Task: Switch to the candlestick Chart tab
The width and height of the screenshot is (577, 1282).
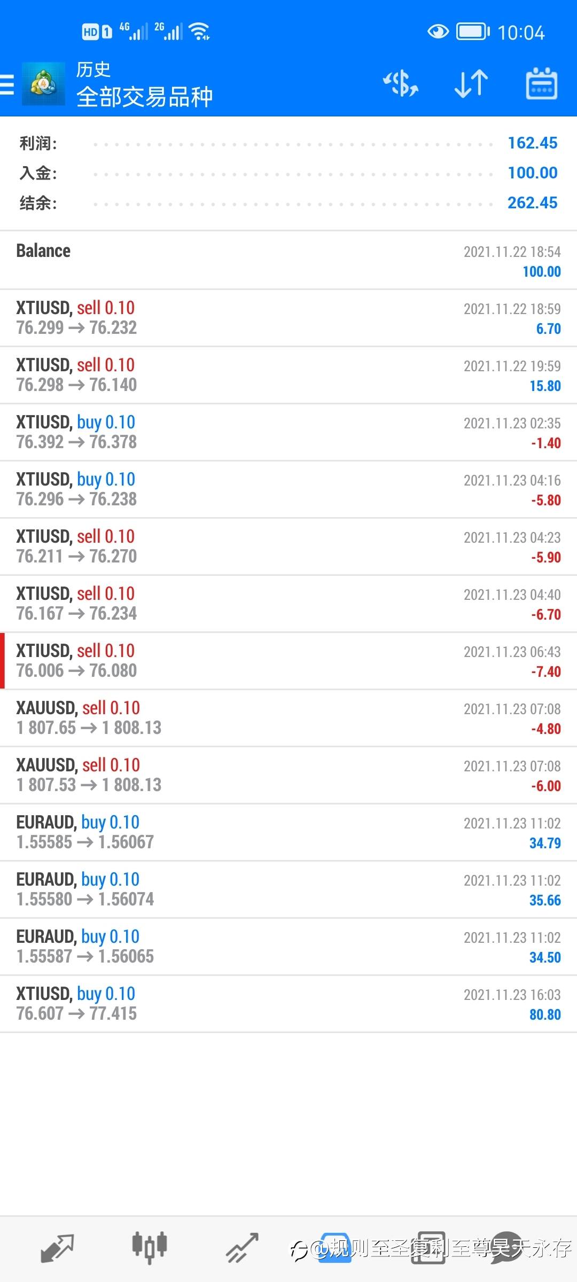Action: coord(150,1248)
